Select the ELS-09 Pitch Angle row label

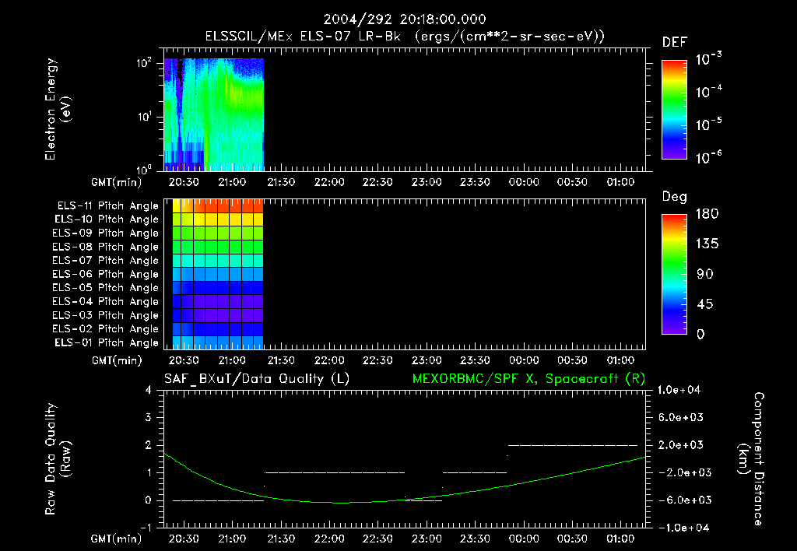click(x=105, y=233)
